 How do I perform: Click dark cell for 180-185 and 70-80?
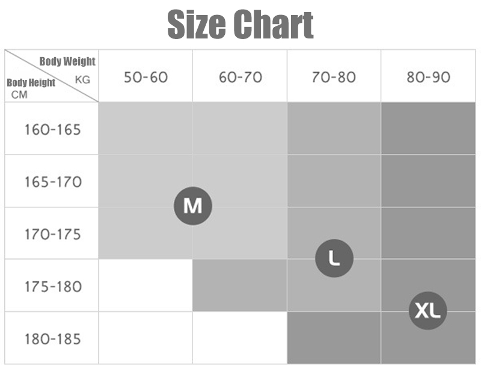pos(334,338)
